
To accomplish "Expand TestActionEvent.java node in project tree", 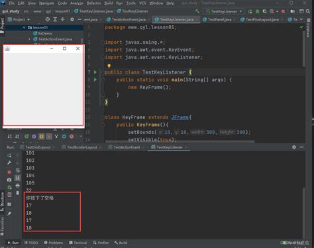I will pyautogui.click(x=29, y=39).
